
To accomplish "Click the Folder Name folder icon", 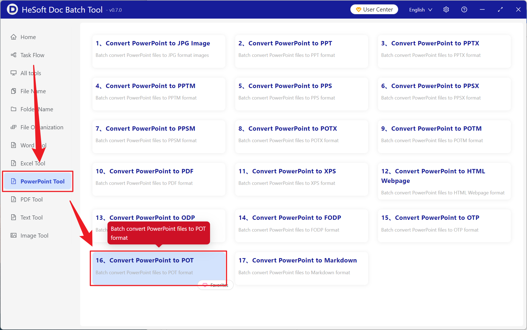I will [13, 109].
